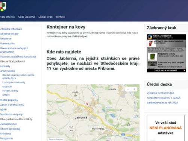
Task: Open Geoportál sidebar link
Action: [x=6, y=39]
